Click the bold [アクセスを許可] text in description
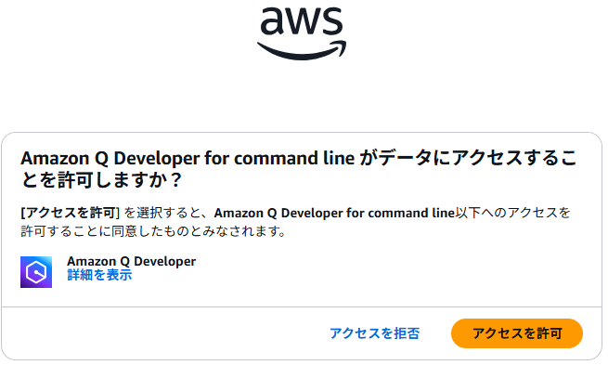 pos(71,213)
